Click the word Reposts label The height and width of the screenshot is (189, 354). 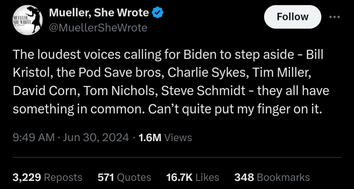click(63, 177)
